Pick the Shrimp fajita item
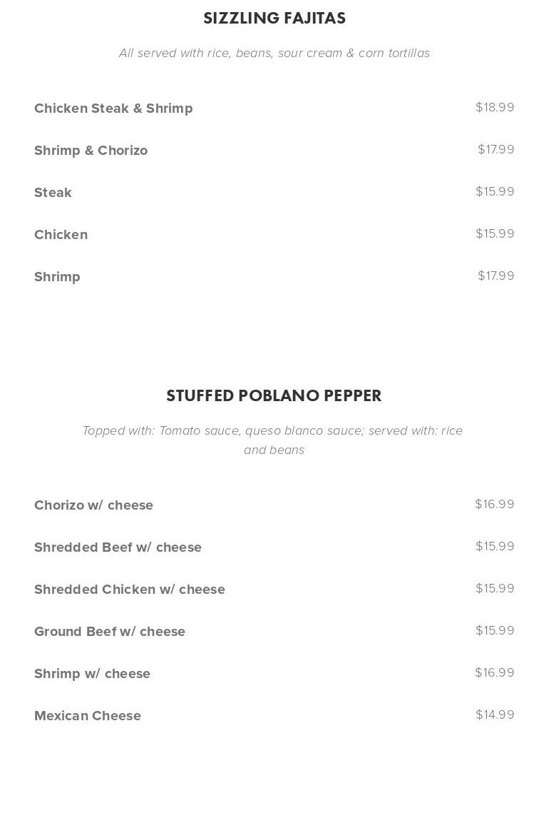Image resolution: width=549 pixels, height=813 pixels. [57, 277]
